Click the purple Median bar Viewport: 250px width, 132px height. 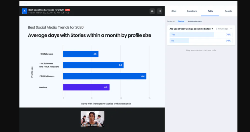click(86, 87)
